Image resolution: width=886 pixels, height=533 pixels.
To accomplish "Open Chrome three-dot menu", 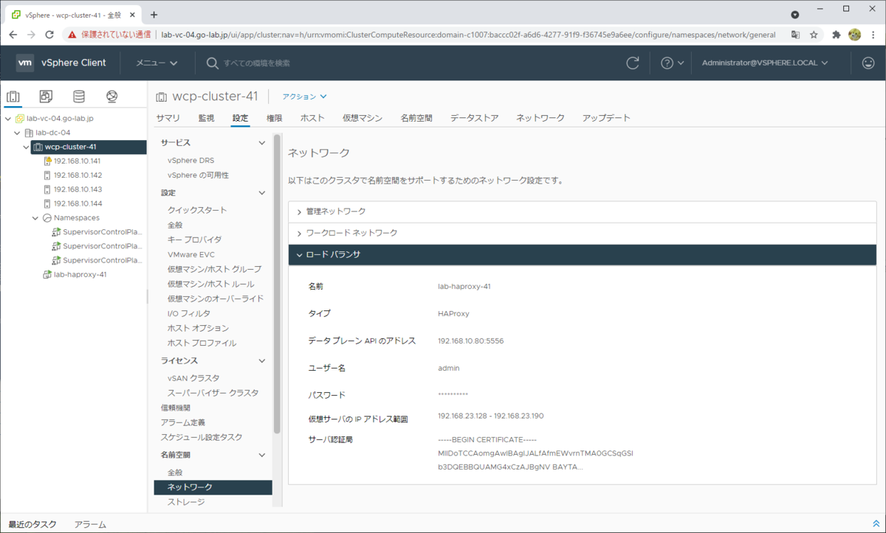I will [x=873, y=34].
